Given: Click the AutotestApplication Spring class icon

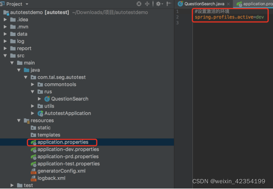Looking at the screenshot, I should coord(40,114).
